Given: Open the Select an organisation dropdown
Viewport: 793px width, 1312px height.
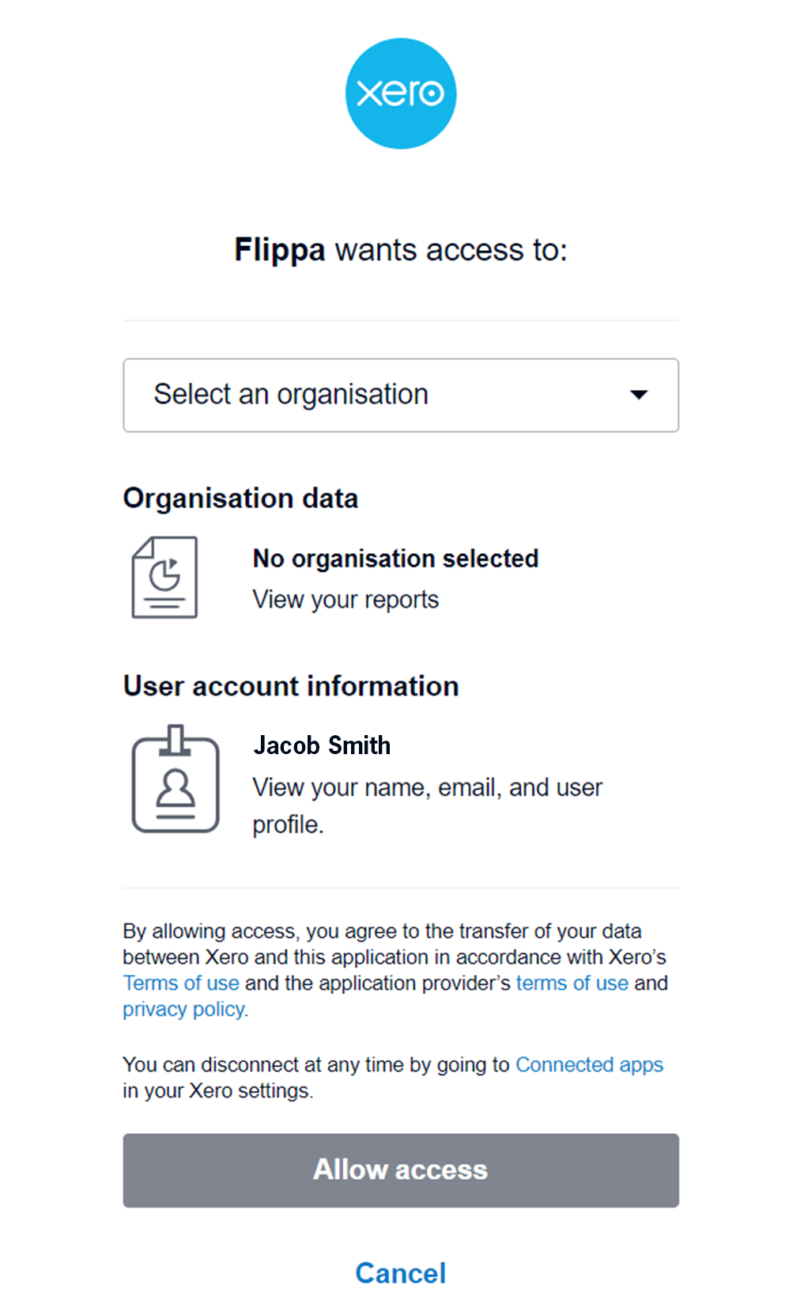Looking at the screenshot, I should coord(401,395).
